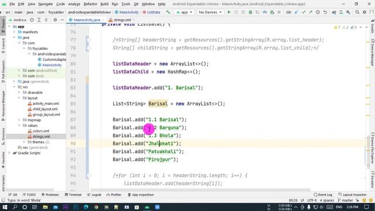Screen dimensions: 375x211
Task: Click select opened file target icon in Project panel
Action: pos(32,20)
